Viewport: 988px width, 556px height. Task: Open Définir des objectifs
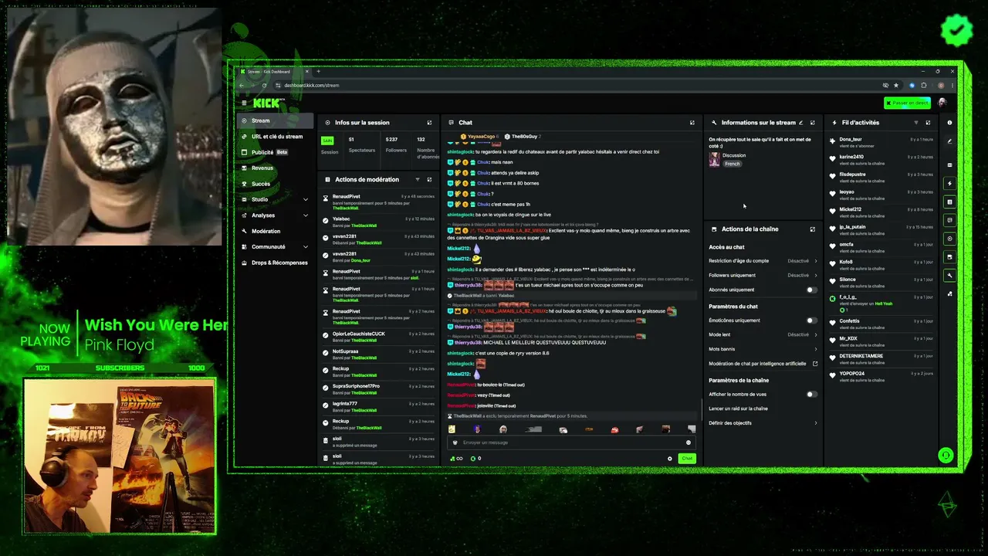click(763, 423)
